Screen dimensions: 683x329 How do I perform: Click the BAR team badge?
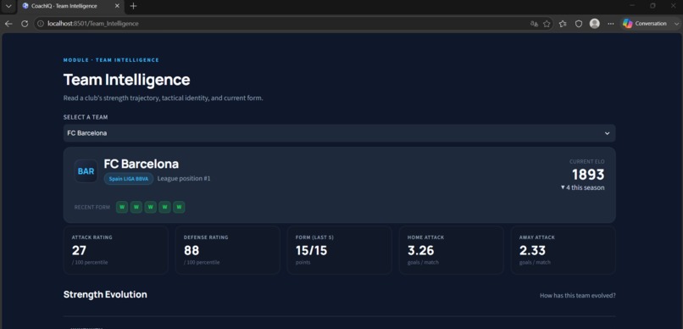pos(86,171)
